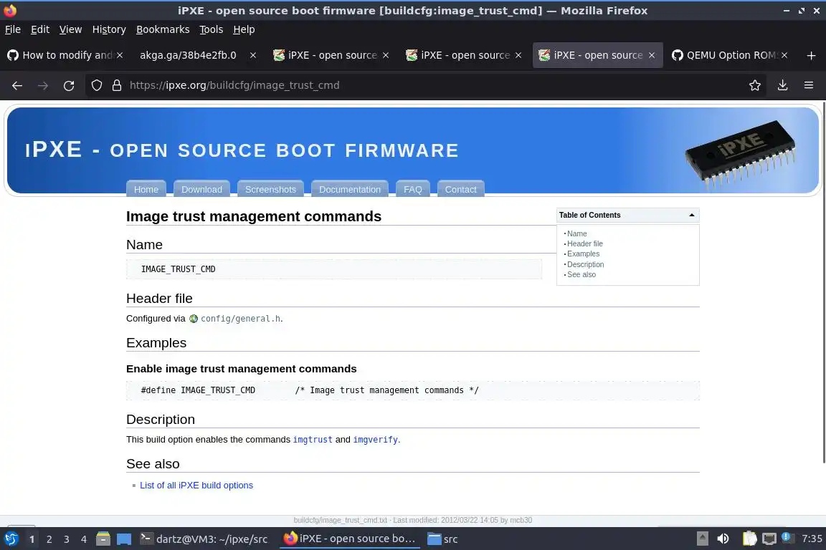Image resolution: width=826 pixels, height=550 pixels.
Task: Open the file manager icon in taskbar
Action: pyautogui.click(x=103, y=539)
